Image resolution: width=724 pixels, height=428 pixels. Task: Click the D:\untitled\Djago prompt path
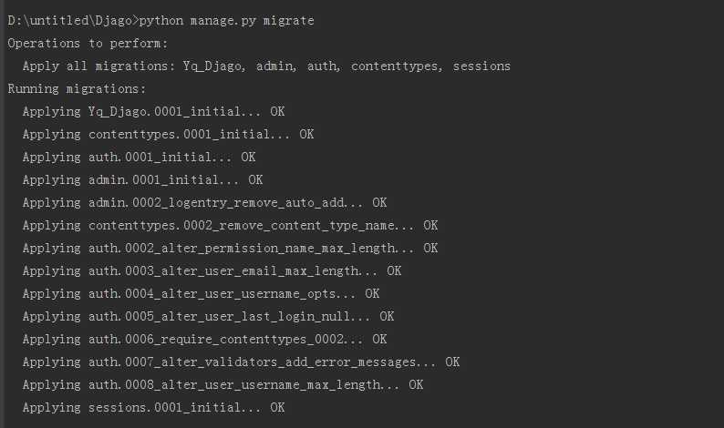point(71,21)
